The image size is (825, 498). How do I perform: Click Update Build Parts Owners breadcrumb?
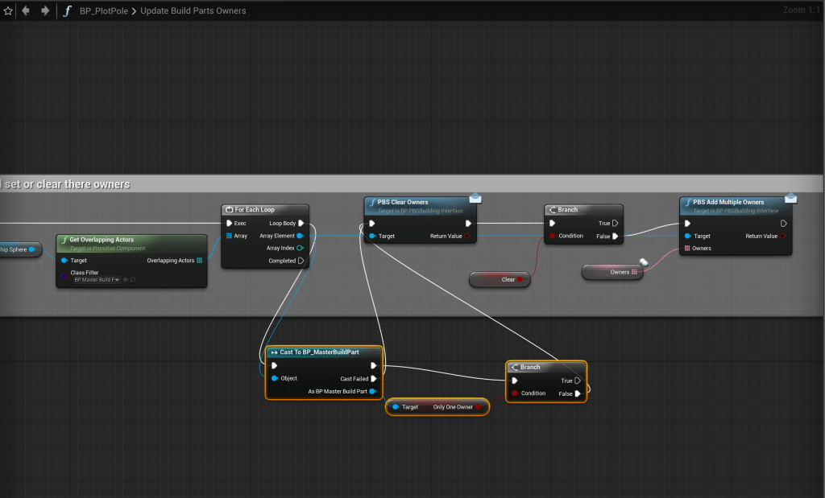click(x=193, y=11)
